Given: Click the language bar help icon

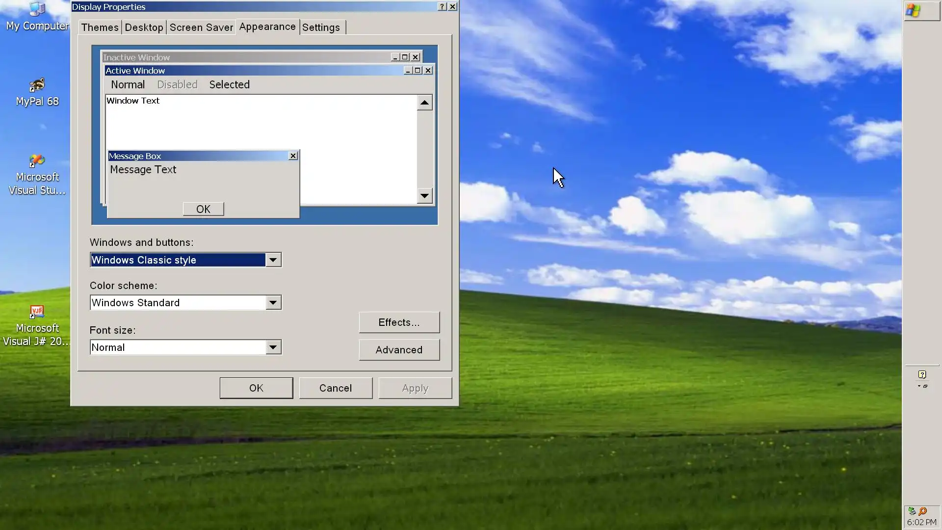Looking at the screenshot, I should click(x=922, y=374).
